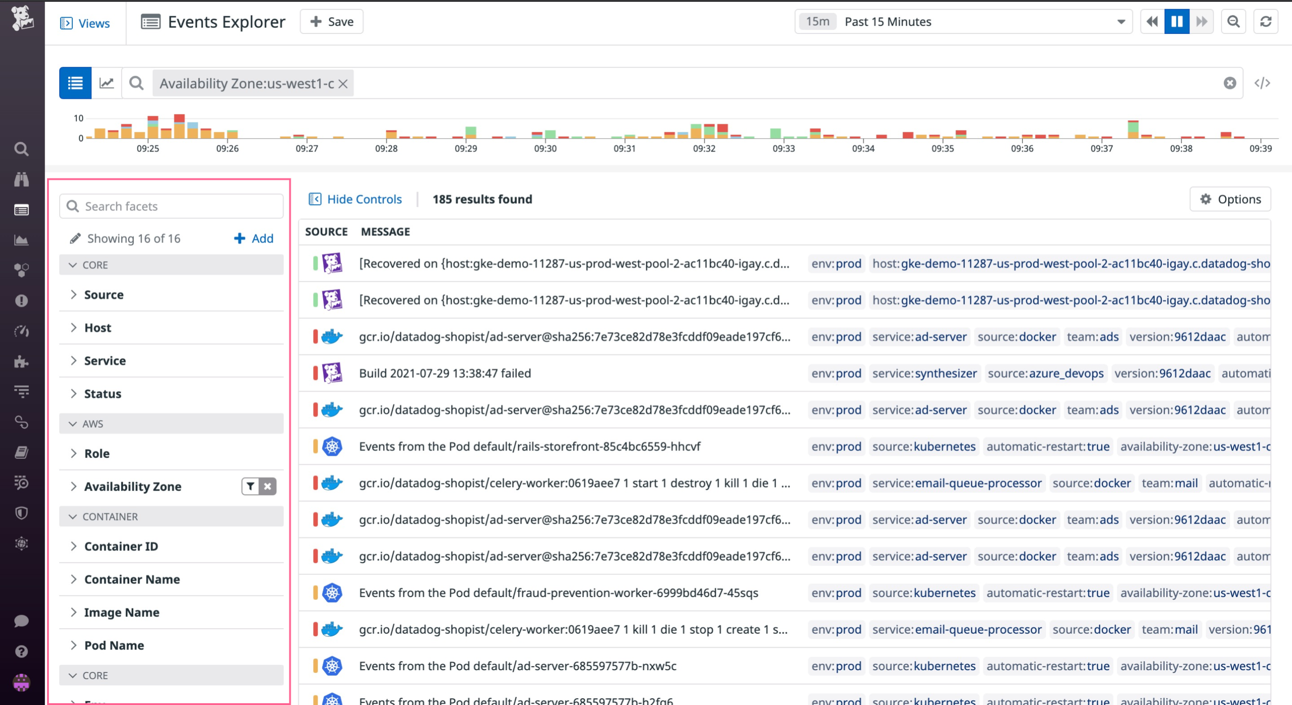The height and width of the screenshot is (705, 1292).
Task: Open Past 15 Minutes time dropdown
Action: (x=963, y=22)
